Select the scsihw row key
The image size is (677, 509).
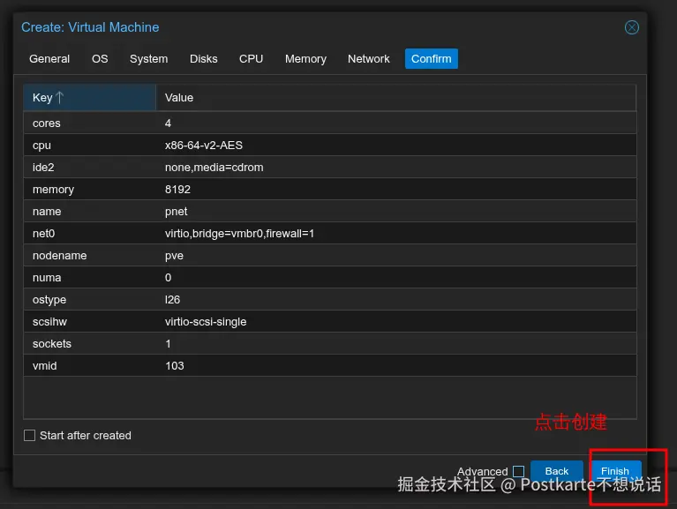[49, 322]
